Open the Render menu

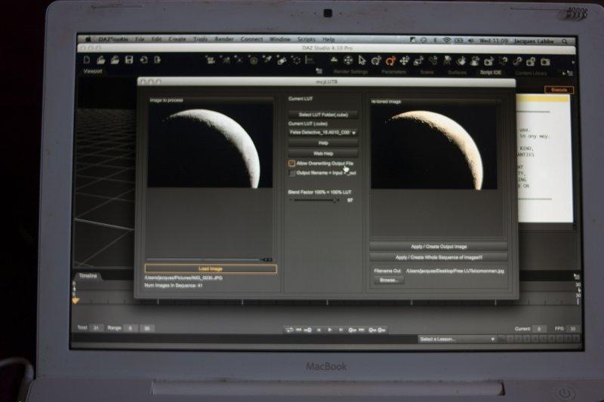click(223, 39)
